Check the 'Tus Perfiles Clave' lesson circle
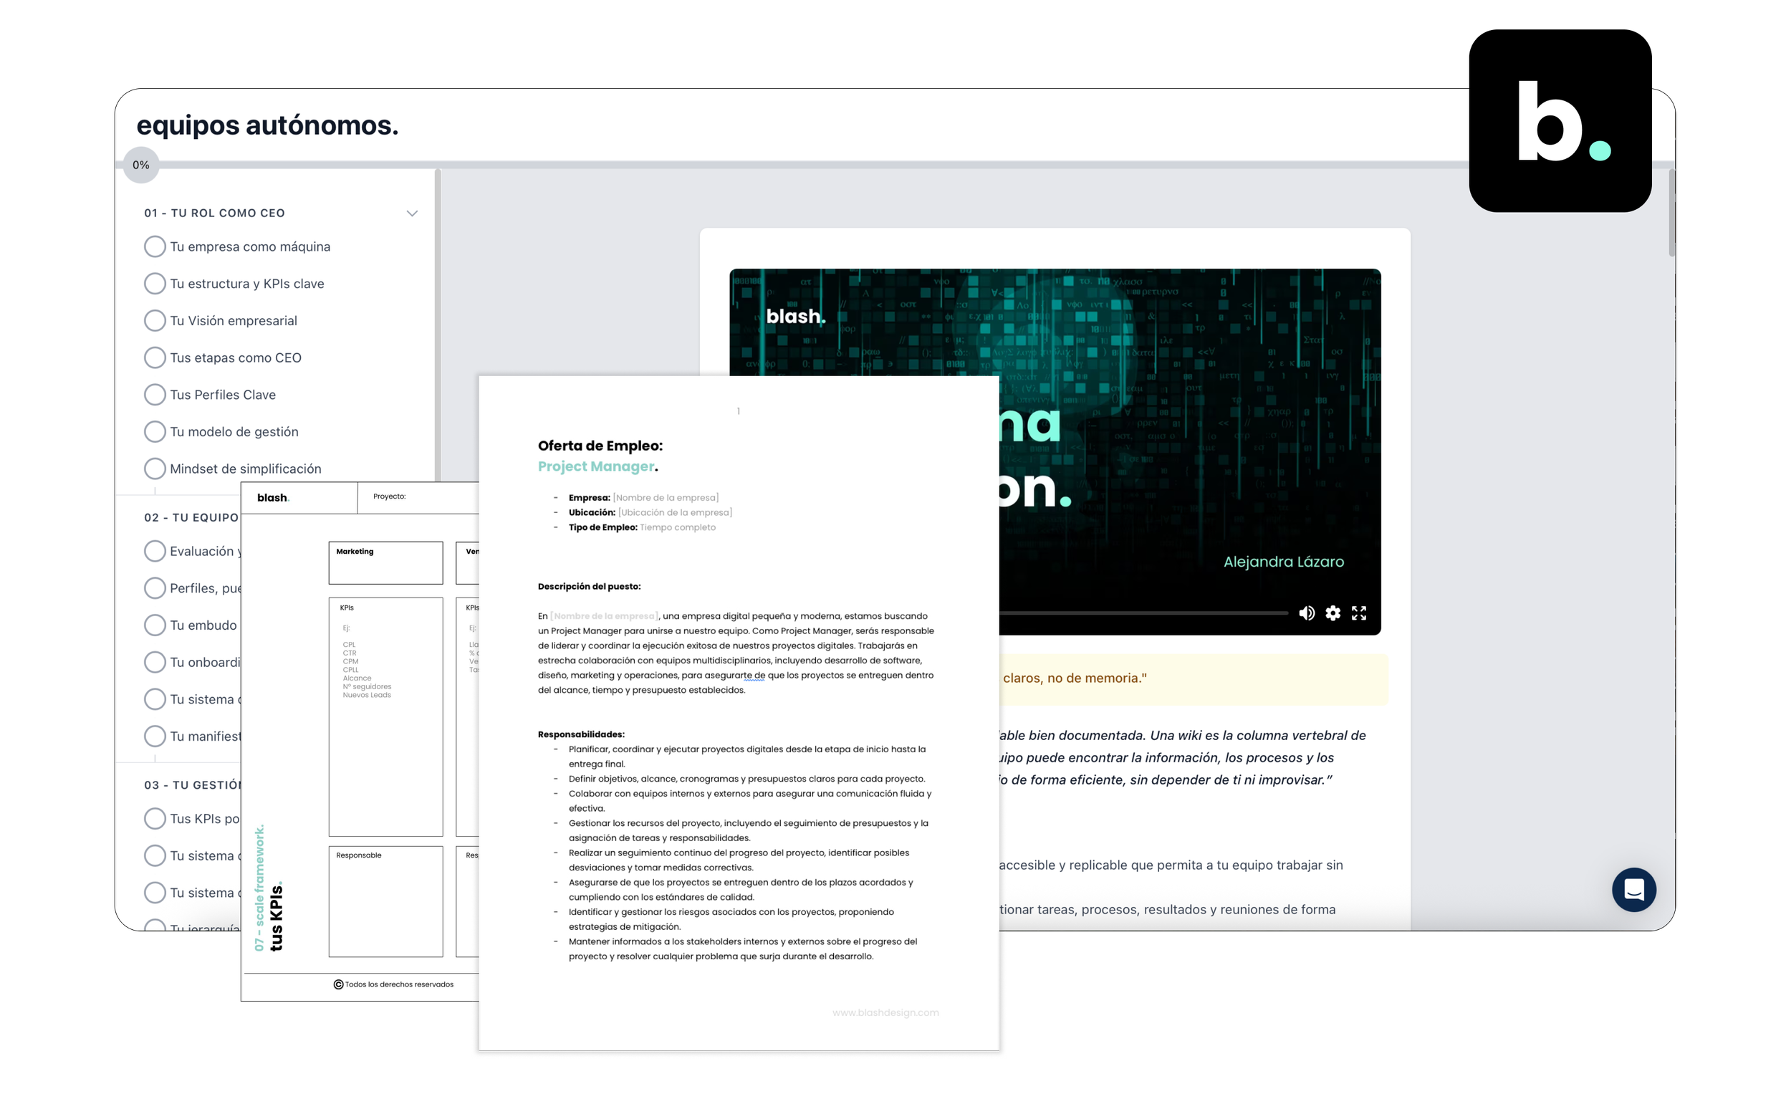 (x=155, y=395)
